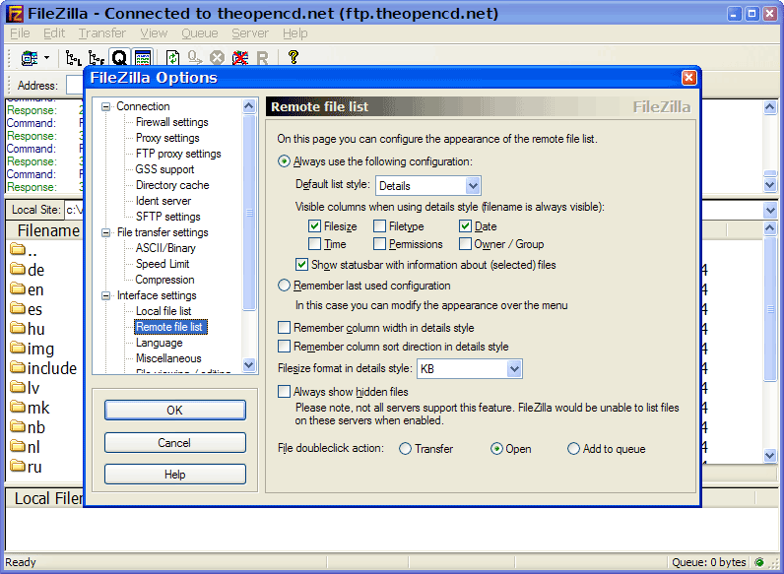Open Site Manager dropdown arrow in toolbar
The width and height of the screenshot is (784, 574).
[x=46, y=58]
